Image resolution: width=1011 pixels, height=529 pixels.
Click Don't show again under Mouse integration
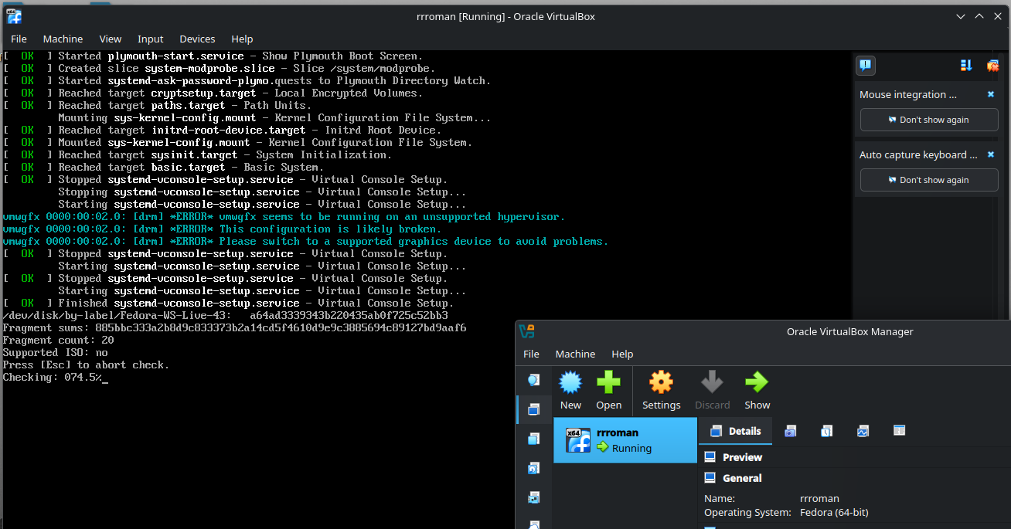tap(929, 120)
